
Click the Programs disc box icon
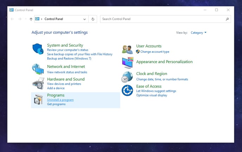38,99
